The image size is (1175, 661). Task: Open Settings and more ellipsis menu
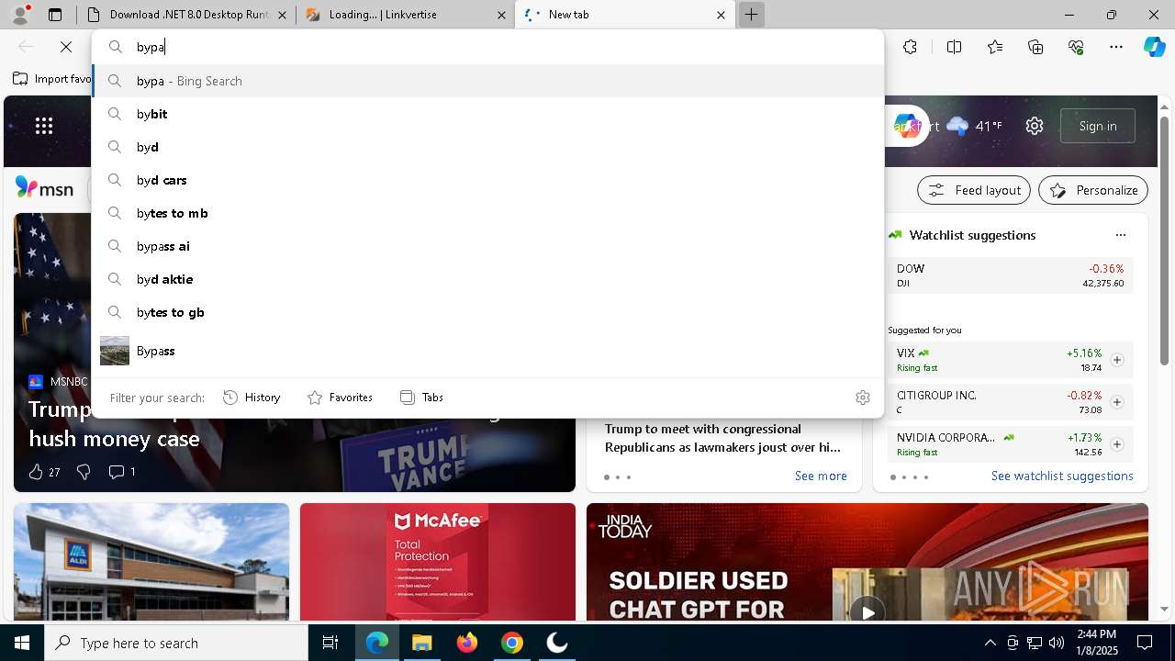click(x=1116, y=47)
